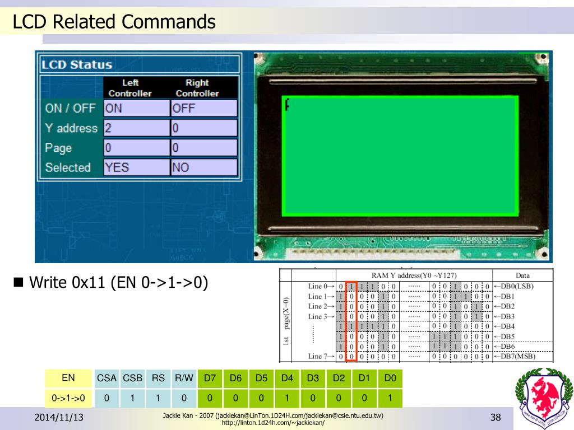
Task: Click the 'Write 0x11 (EN 0->1->0)' bullet text
Action: 119,282
